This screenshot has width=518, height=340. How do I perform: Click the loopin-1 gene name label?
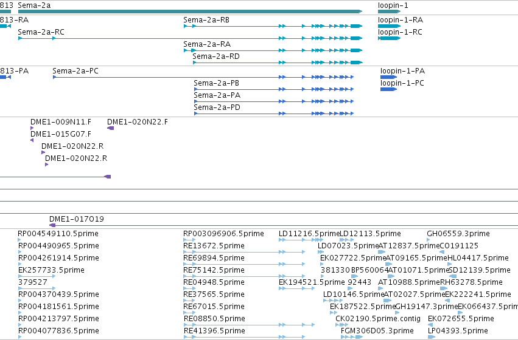pyautogui.click(x=393, y=5)
